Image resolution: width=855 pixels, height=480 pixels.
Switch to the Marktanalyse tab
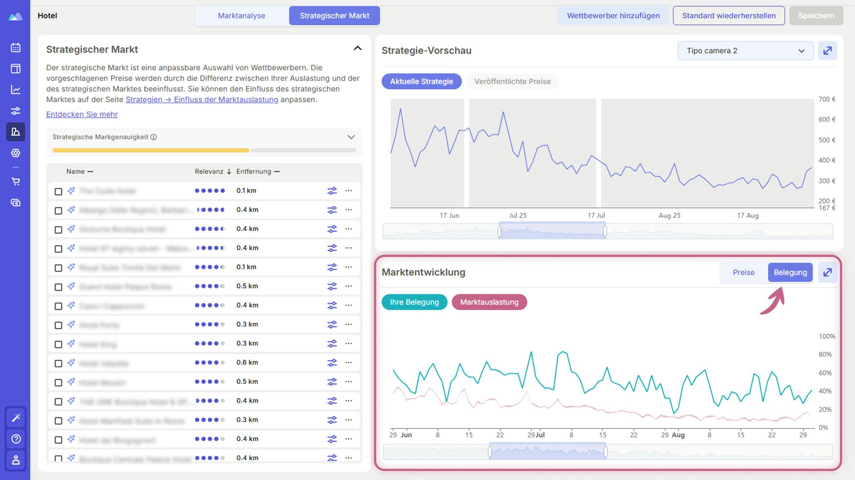pyautogui.click(x=241, y=16)
